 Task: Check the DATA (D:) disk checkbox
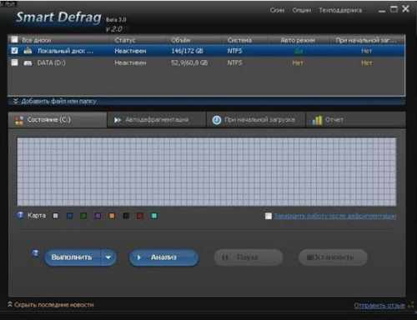click(14, 62)
